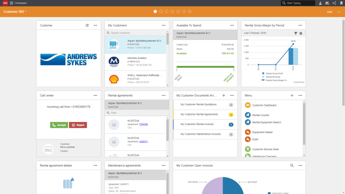
Task: Open agreement link T200366
Action: pos(143,124)
